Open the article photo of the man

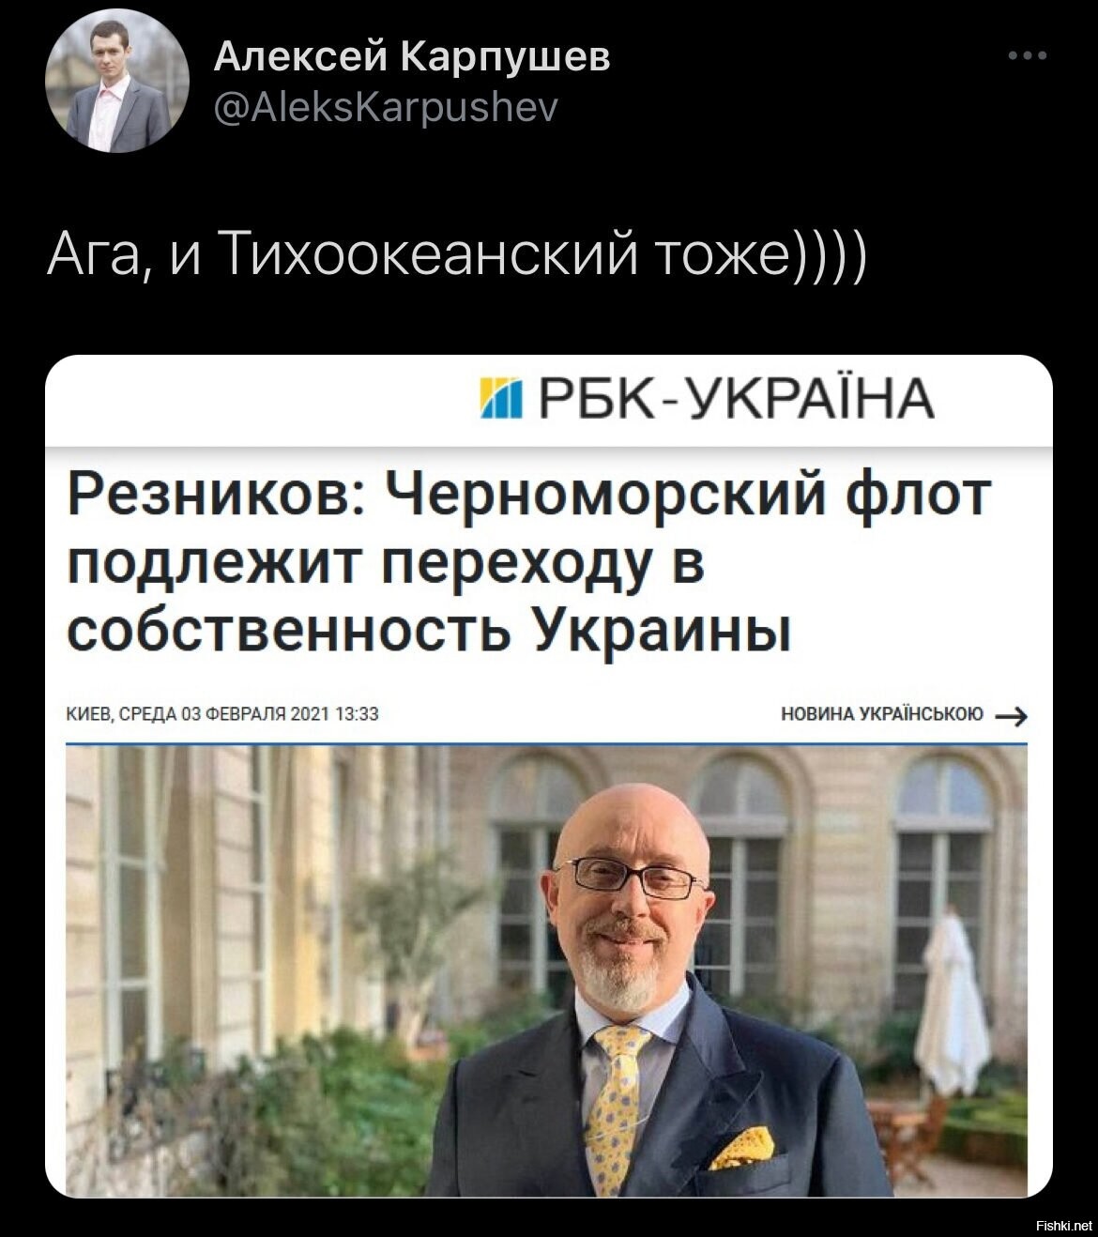(546, 971)
